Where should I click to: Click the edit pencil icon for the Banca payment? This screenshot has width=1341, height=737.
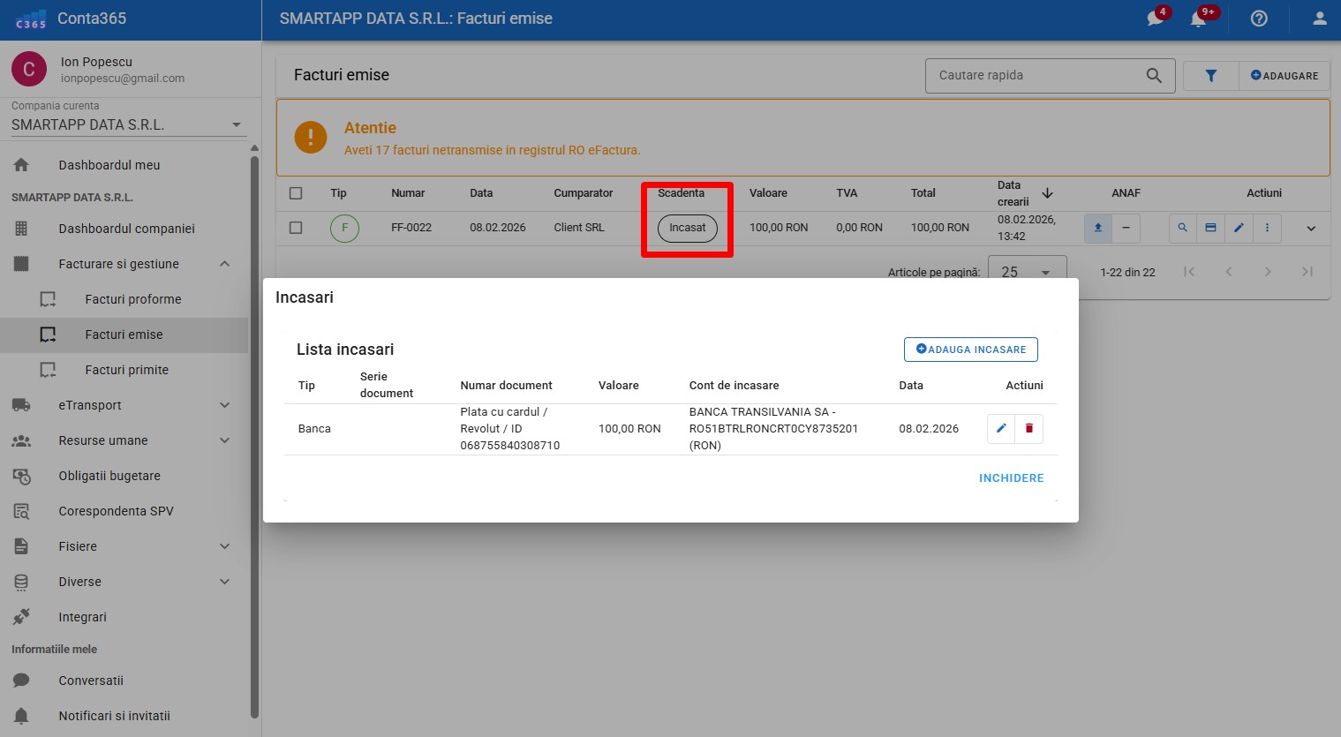pyautogui.click(x=1001, y=429)
